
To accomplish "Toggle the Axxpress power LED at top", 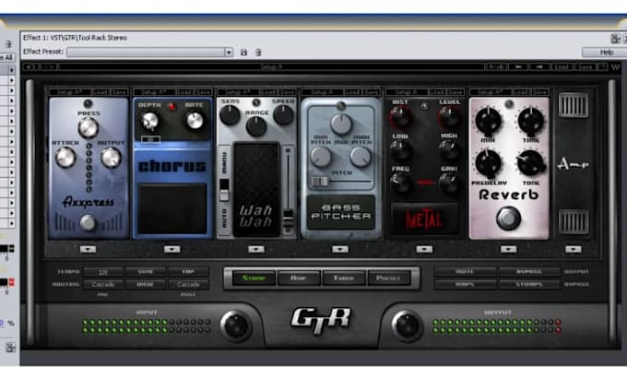I will (88, 103).
